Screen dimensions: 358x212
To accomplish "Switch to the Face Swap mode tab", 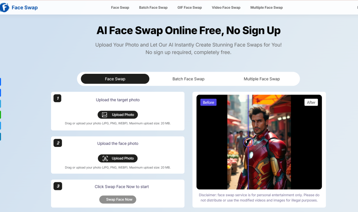I will pyautogui.click(x=115, y=79).
